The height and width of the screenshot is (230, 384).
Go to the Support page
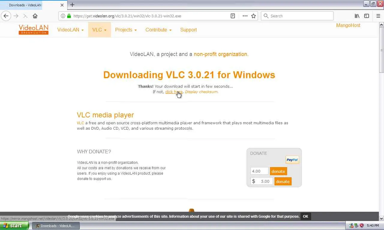point(188,30)
